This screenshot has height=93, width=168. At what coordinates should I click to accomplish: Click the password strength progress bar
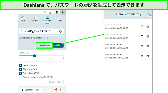click(41, 36)
